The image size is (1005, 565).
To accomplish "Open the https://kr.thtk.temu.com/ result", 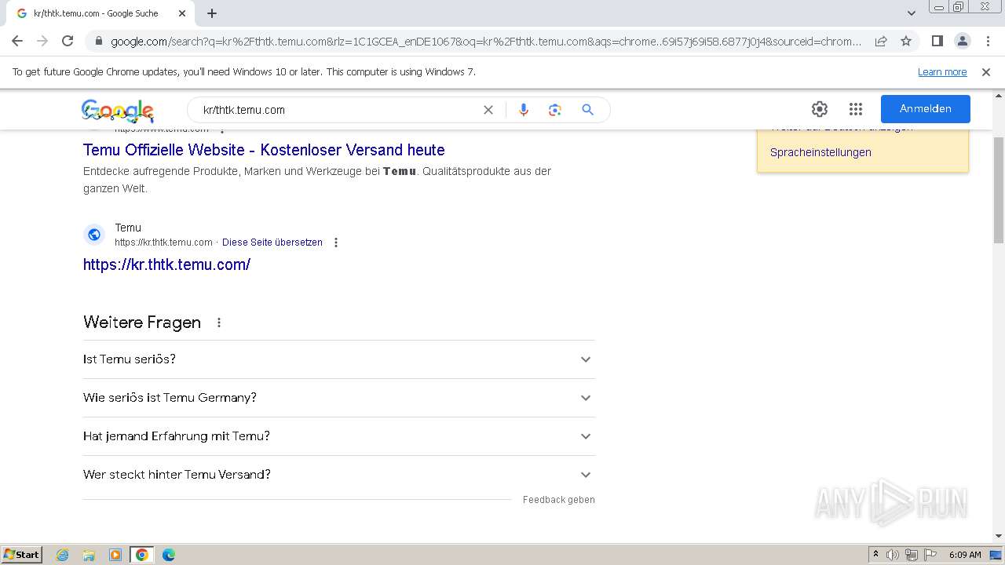I will tap(166, 264).
